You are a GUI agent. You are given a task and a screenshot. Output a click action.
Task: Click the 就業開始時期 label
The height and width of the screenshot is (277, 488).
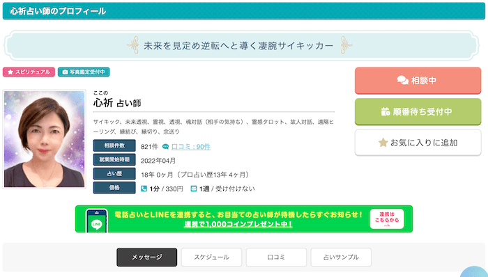[x=114, y=159]
